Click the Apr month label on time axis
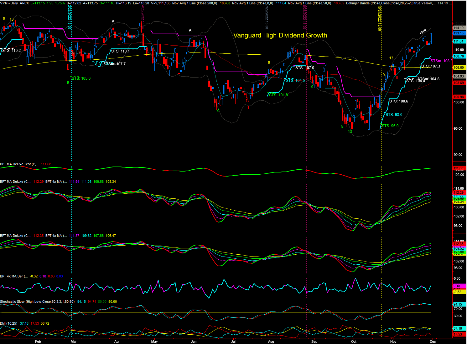The height and width of the screenshot is (344, 467). pos(117,342)
